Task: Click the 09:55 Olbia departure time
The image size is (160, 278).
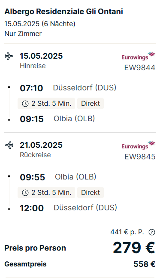Action: point(33,177)
